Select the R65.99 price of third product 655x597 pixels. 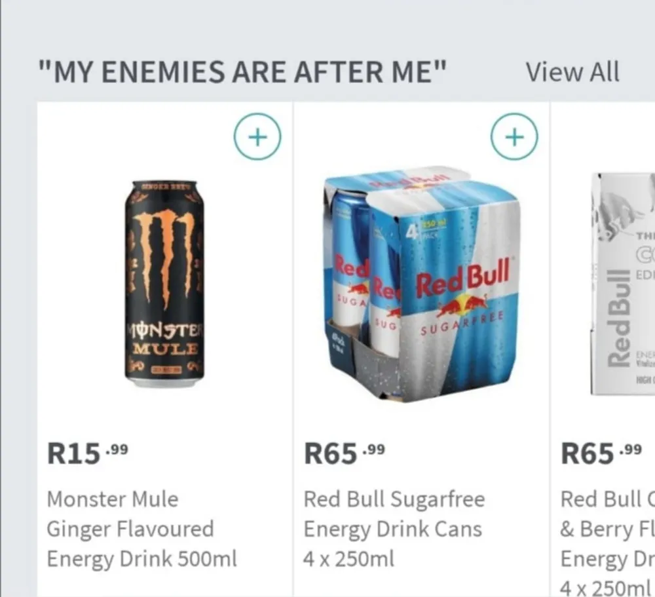point(601,453)
